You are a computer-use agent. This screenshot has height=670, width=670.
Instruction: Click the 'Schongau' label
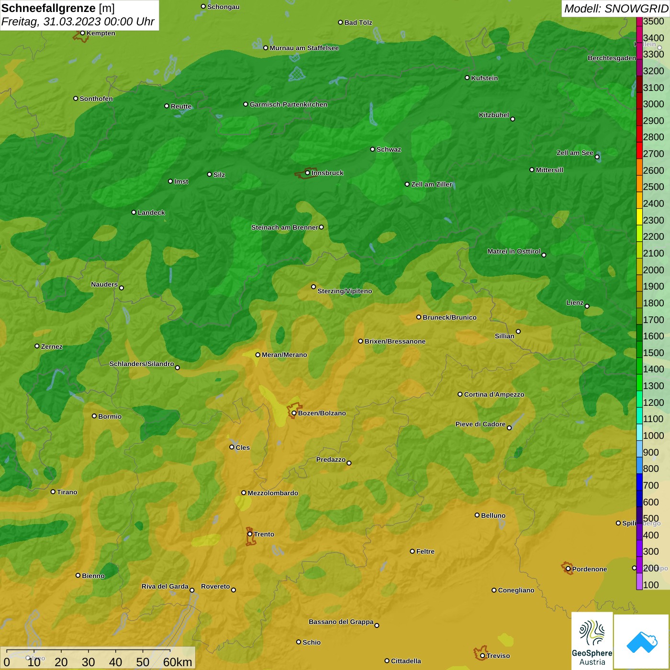[223, 7]
